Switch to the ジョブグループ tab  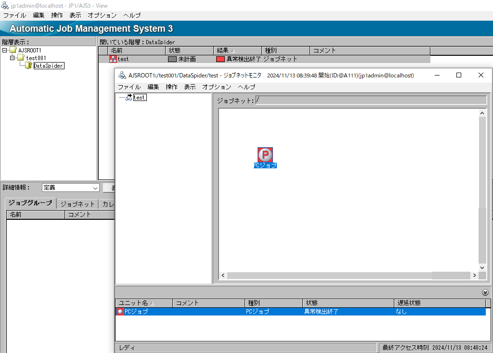pyautogui.click(x=30, y=203)
